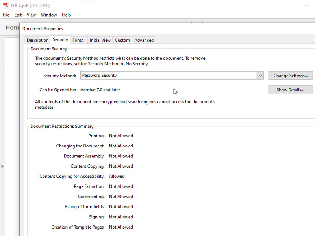Click the 'Acrobat 7.0 and later' text
Image resolution: width=315 pixels, height=236 pixels.
point(100,90)
